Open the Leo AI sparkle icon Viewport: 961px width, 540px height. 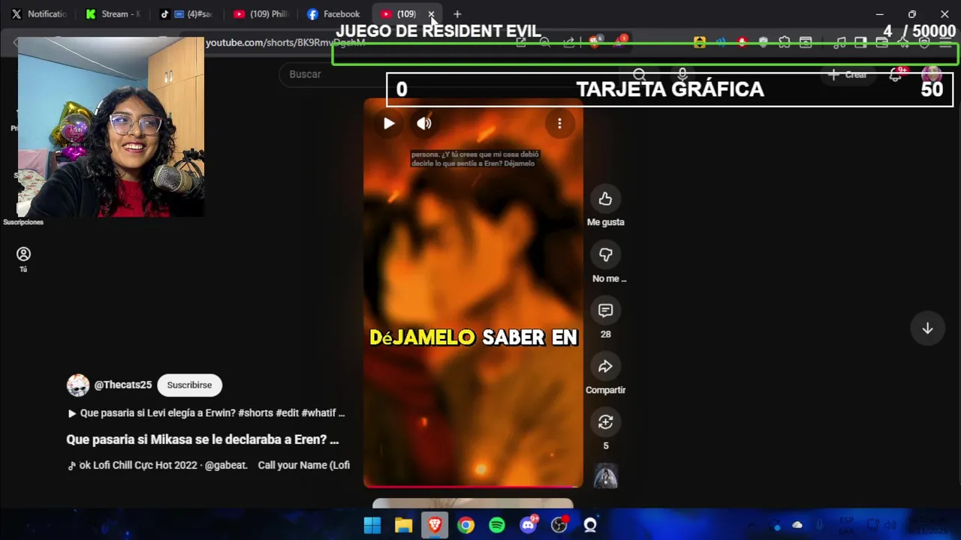tap(903, 43)
